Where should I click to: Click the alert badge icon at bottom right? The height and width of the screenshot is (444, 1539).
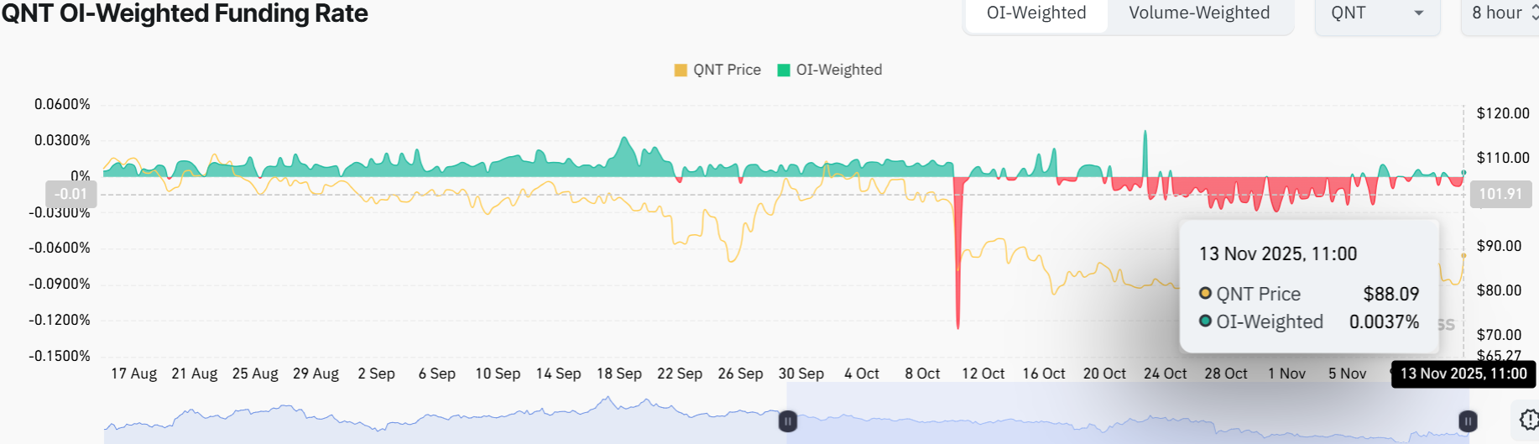coord(1529,419)
